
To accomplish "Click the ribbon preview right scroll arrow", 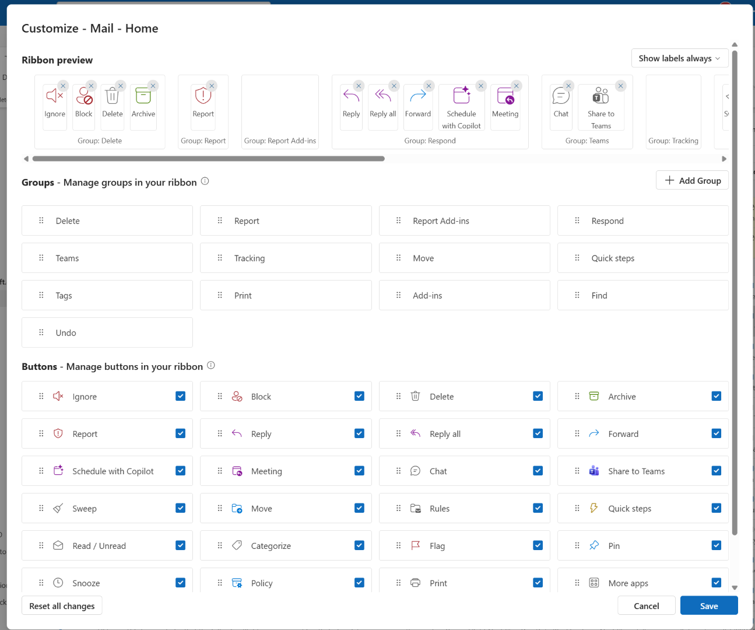I will click(x=724, y=159).
